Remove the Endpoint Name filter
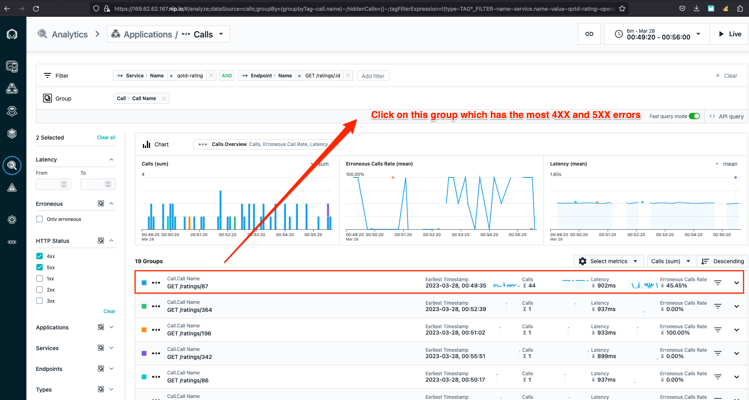This screenshot has height=400, width=749. tap(348, 75)
